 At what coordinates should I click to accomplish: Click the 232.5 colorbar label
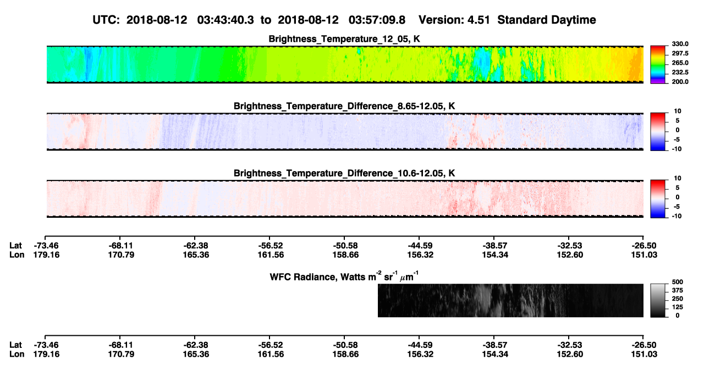click(680, 72)
